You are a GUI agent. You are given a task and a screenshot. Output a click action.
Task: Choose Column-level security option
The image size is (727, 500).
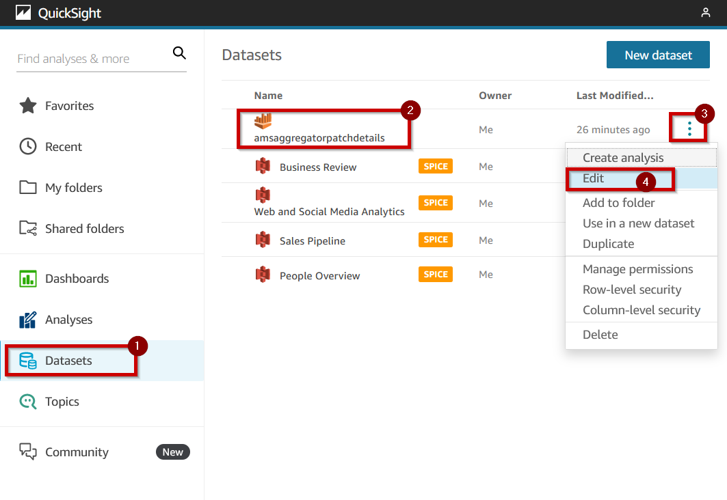[x=642, y=309]
